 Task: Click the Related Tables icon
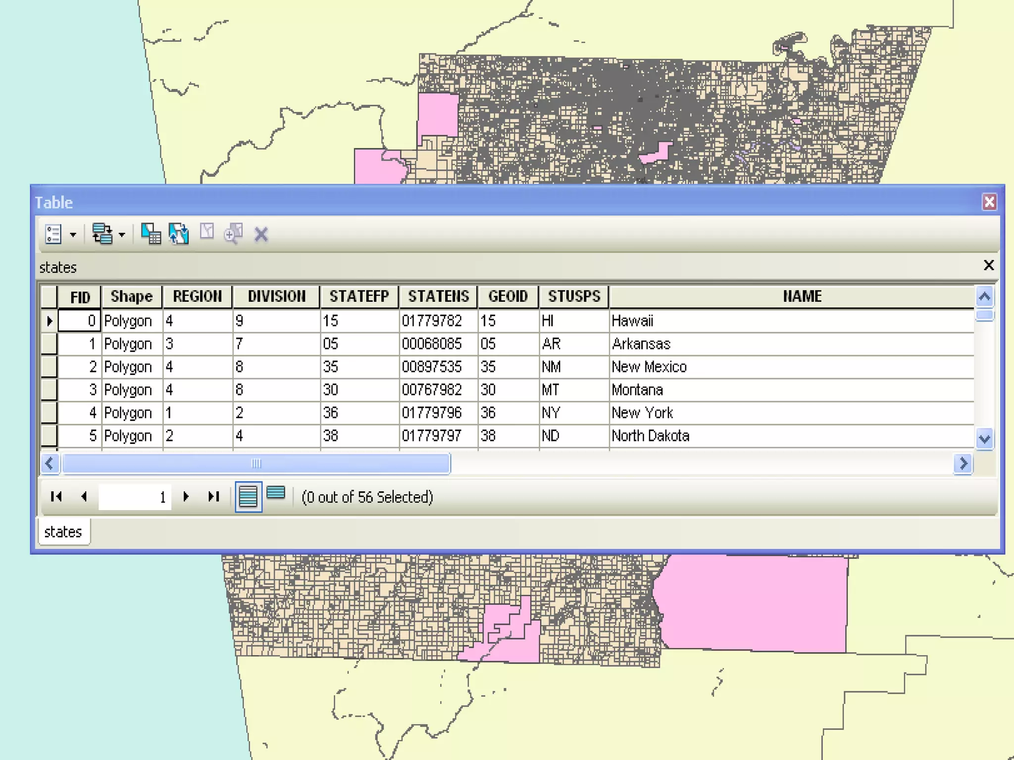[x=102, y=234]
